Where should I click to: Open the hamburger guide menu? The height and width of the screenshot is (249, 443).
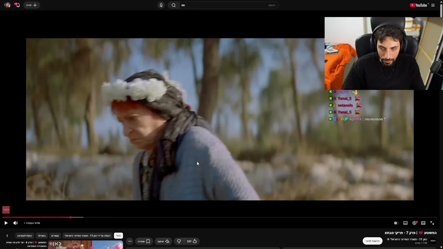pyautogui.click(x=433, y=5)
